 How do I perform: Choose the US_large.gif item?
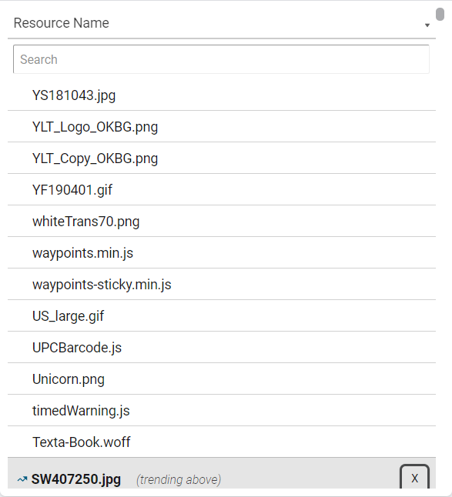click(x=222, y=315)
